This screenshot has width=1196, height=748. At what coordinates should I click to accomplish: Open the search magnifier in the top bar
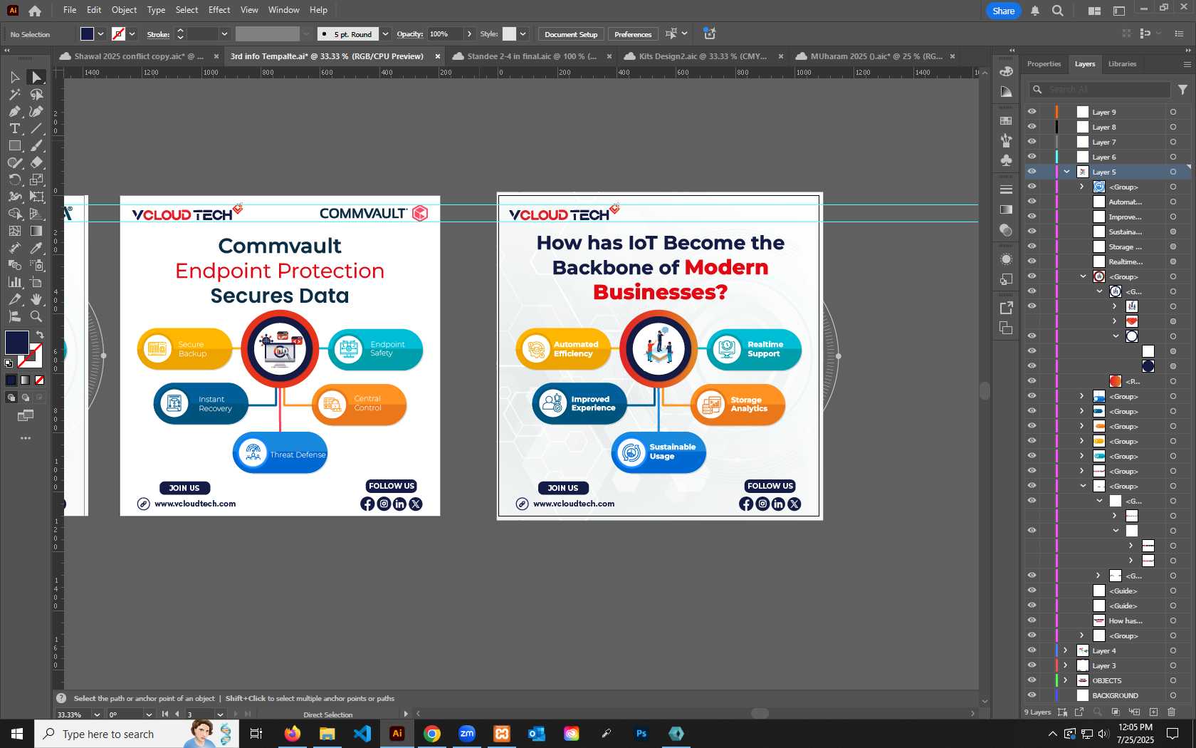pyautogui.click(x=1058, y=11)
